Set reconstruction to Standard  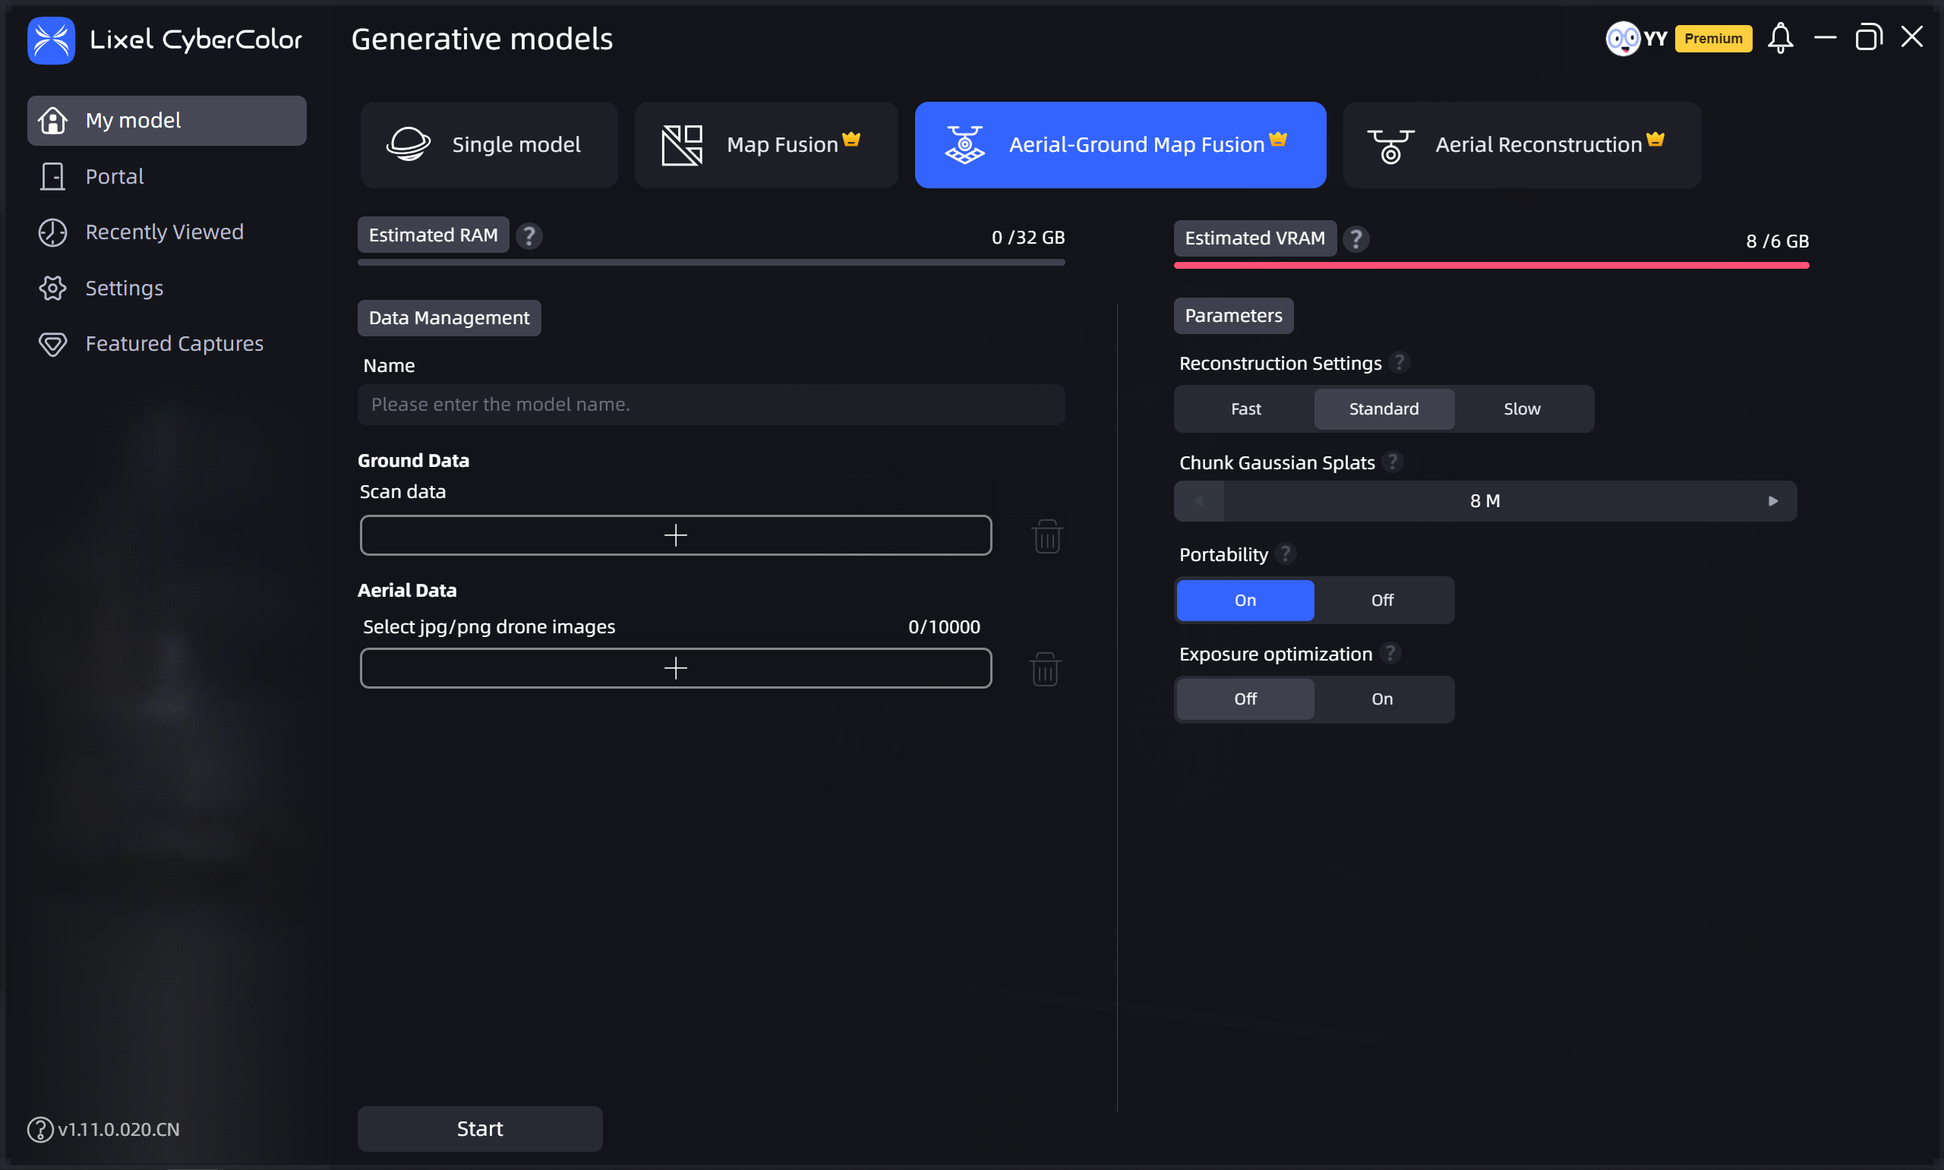[x=1384, y=408]
